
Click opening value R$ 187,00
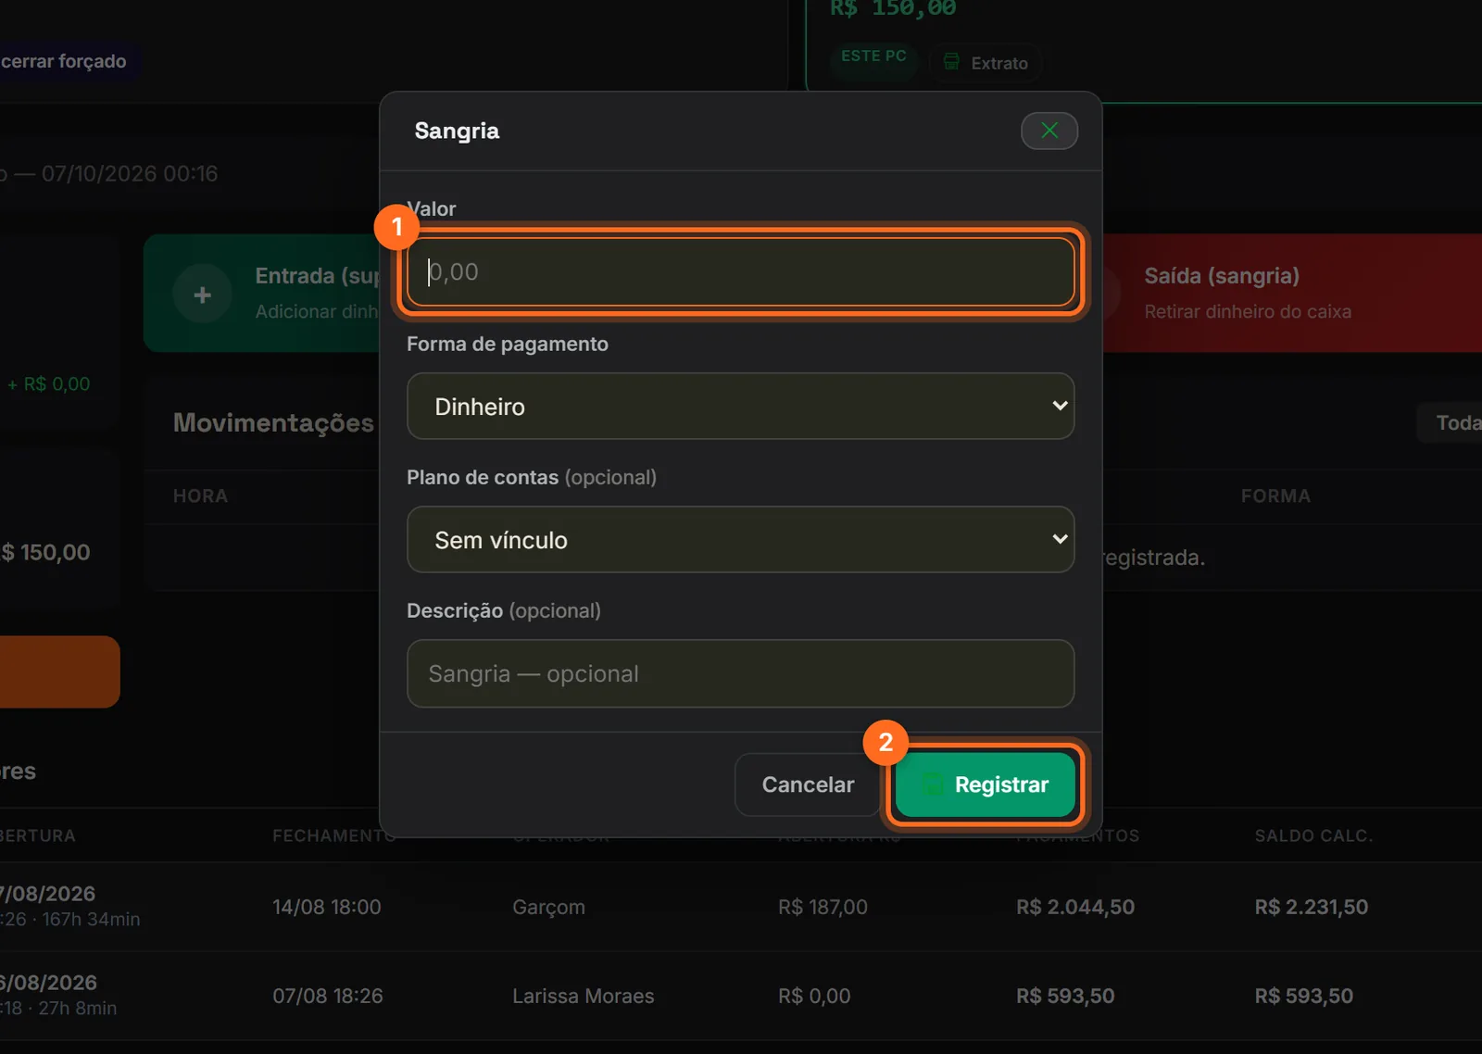click(x=823, y=907)
